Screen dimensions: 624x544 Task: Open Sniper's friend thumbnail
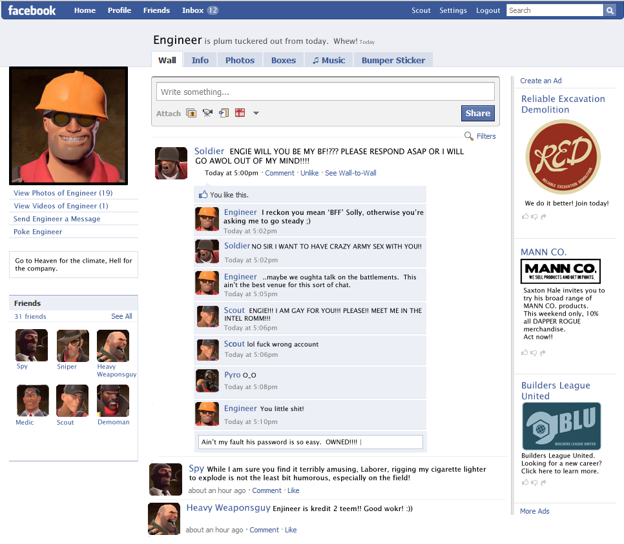(x=73, y=346)
